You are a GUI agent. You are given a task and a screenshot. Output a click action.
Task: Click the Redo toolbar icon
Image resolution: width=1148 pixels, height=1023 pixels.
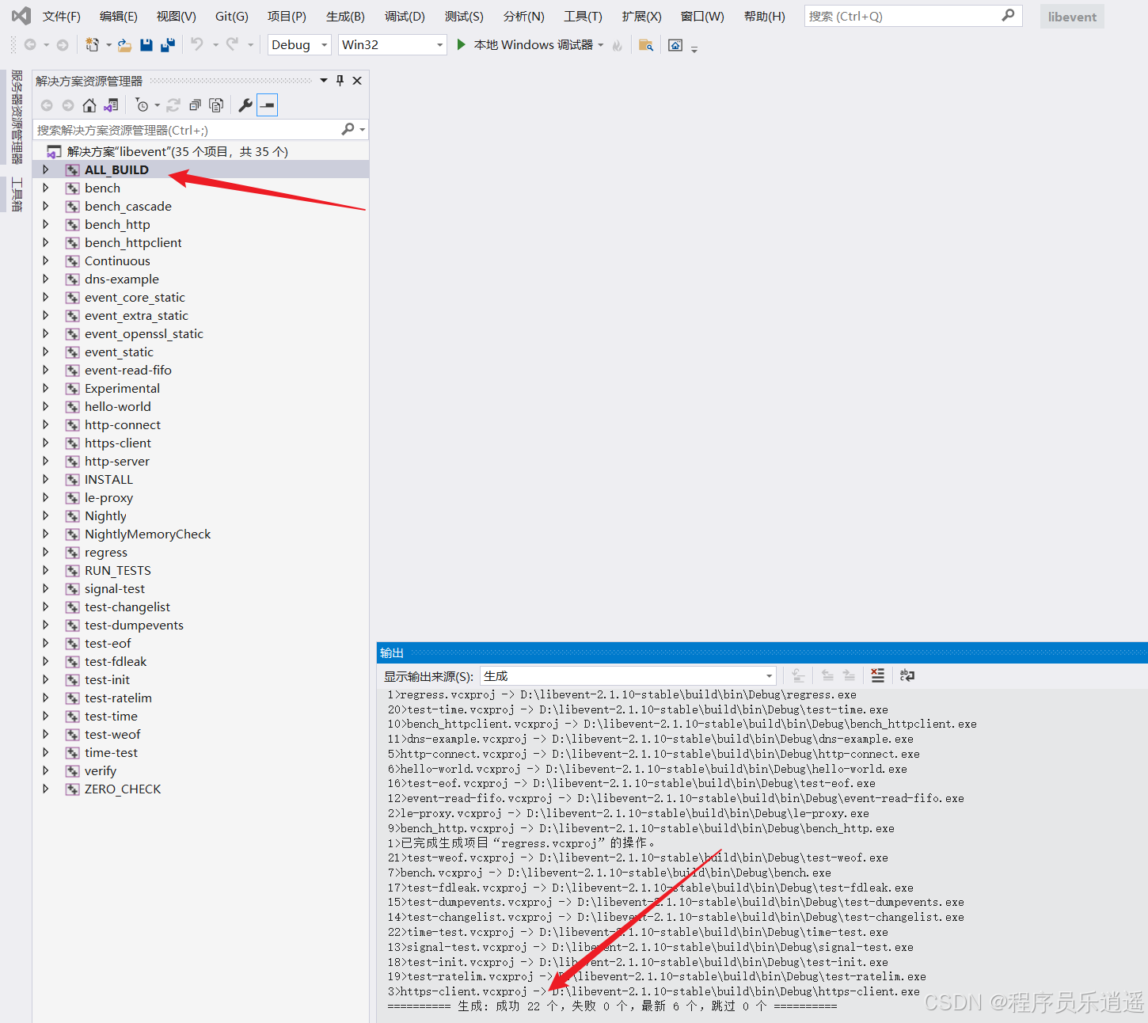232,45
